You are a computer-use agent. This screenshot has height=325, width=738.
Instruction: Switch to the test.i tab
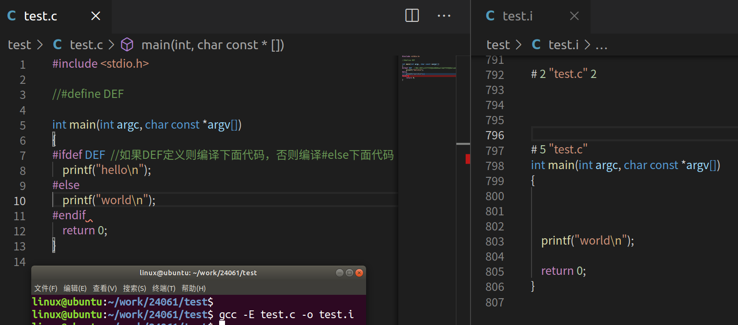point(517,16)
